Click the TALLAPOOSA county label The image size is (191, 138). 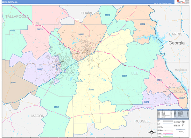(x=17, y=16)
